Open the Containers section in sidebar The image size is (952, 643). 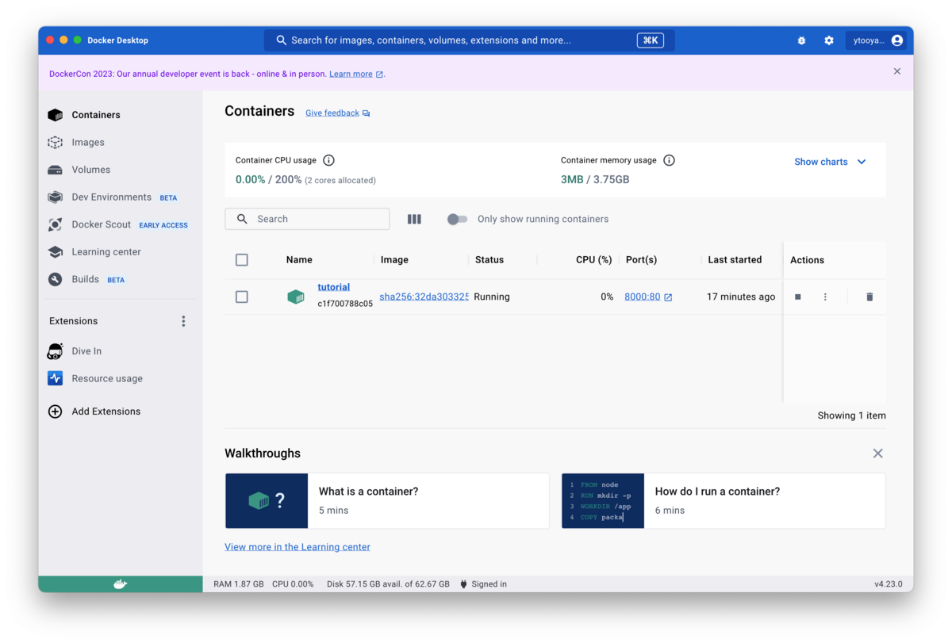pyautogui.click(x=95, y=115)
